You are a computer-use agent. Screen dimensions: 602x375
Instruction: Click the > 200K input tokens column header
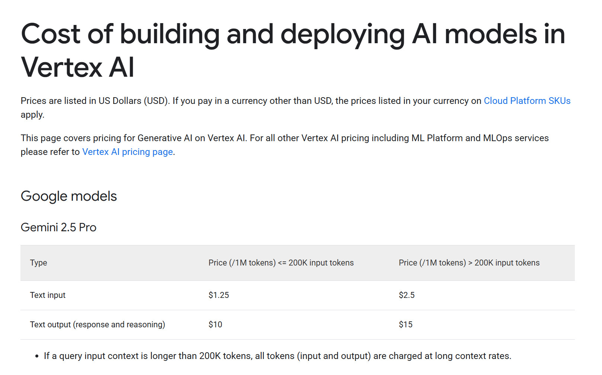[469, 263]
